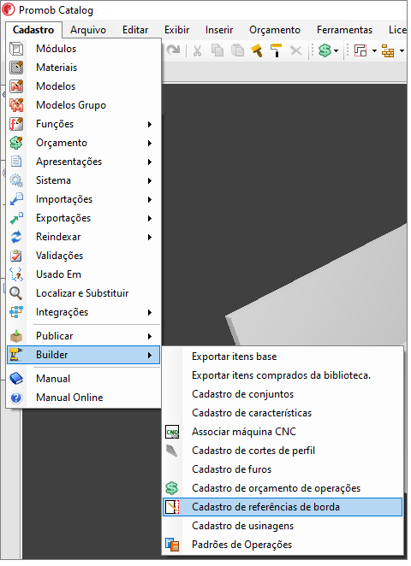
Task: Expand the Funções submenu arrow
Action: click(150, 125)
